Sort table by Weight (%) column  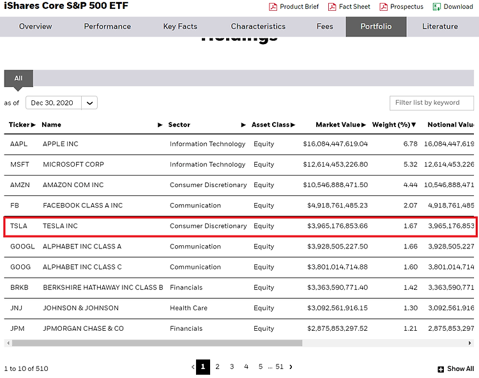tap(394, 125)
